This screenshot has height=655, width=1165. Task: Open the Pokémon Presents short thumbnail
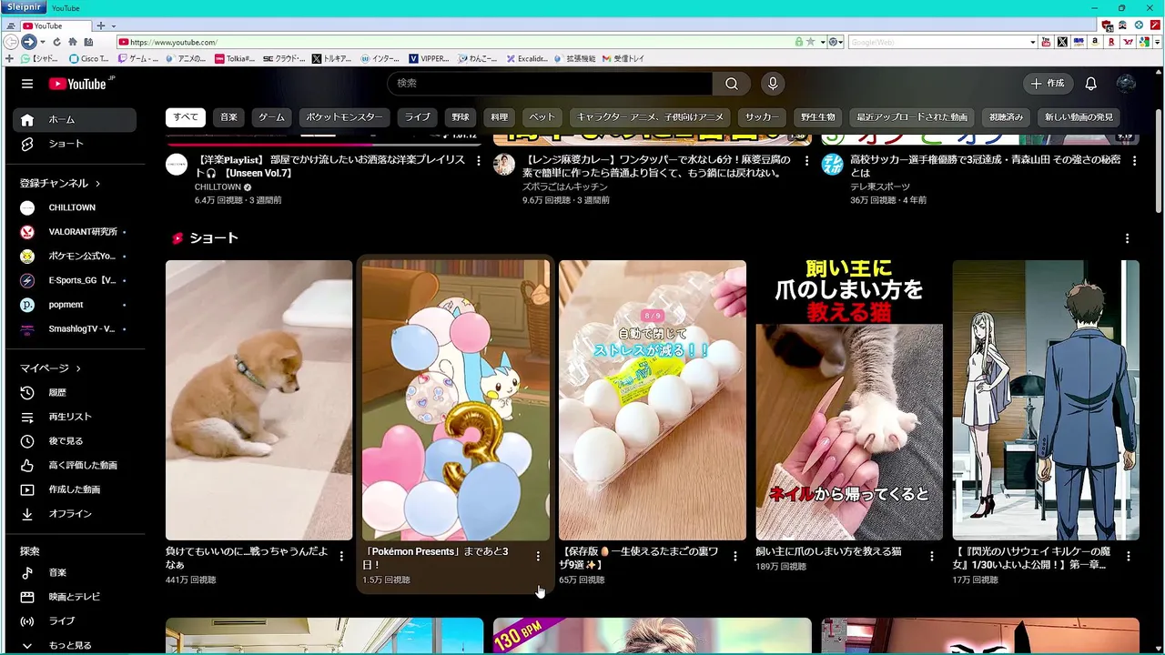(456, 400)
